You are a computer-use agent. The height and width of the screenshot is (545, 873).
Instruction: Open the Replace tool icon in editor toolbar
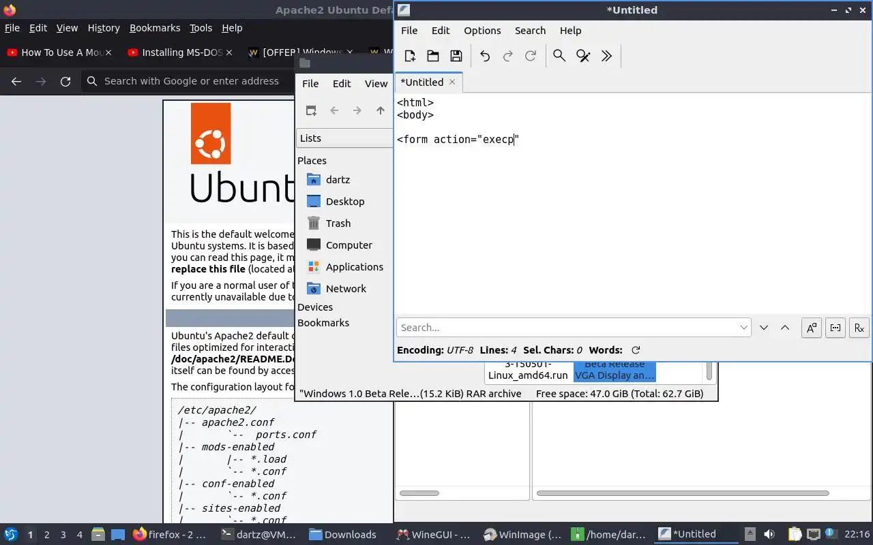click(x=583, y=56)
